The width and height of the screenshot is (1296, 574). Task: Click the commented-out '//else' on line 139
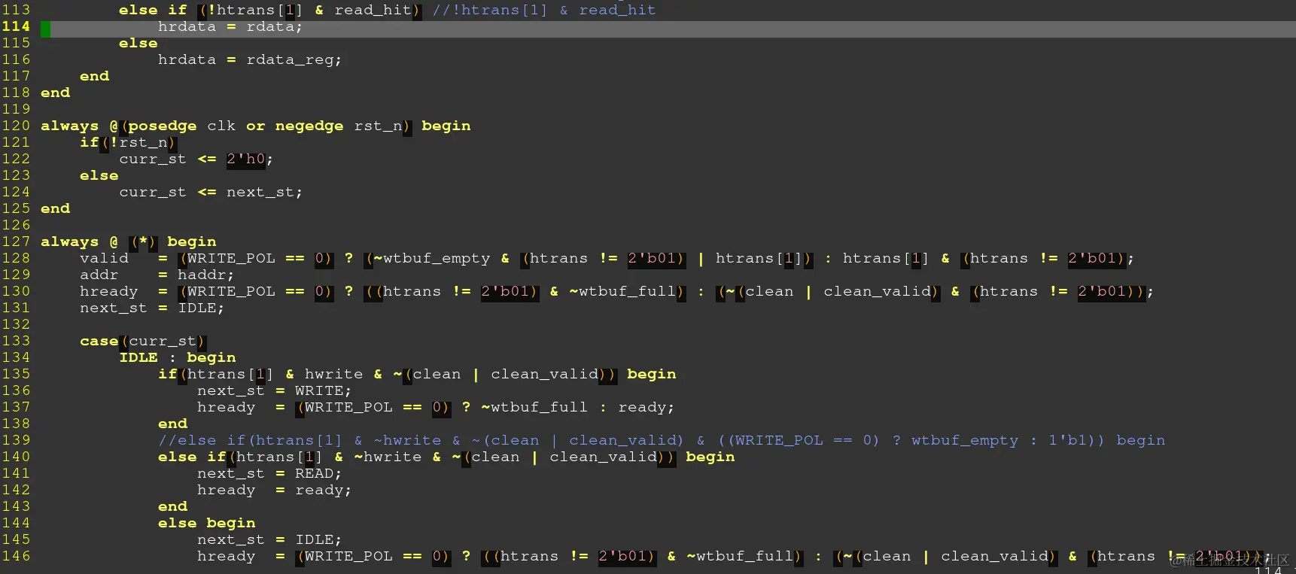[187, 441]
